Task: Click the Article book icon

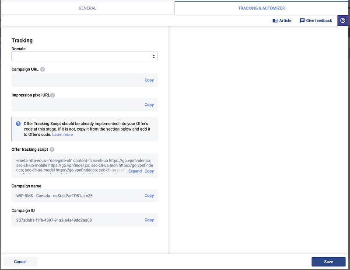Action: tap(275, 21)
